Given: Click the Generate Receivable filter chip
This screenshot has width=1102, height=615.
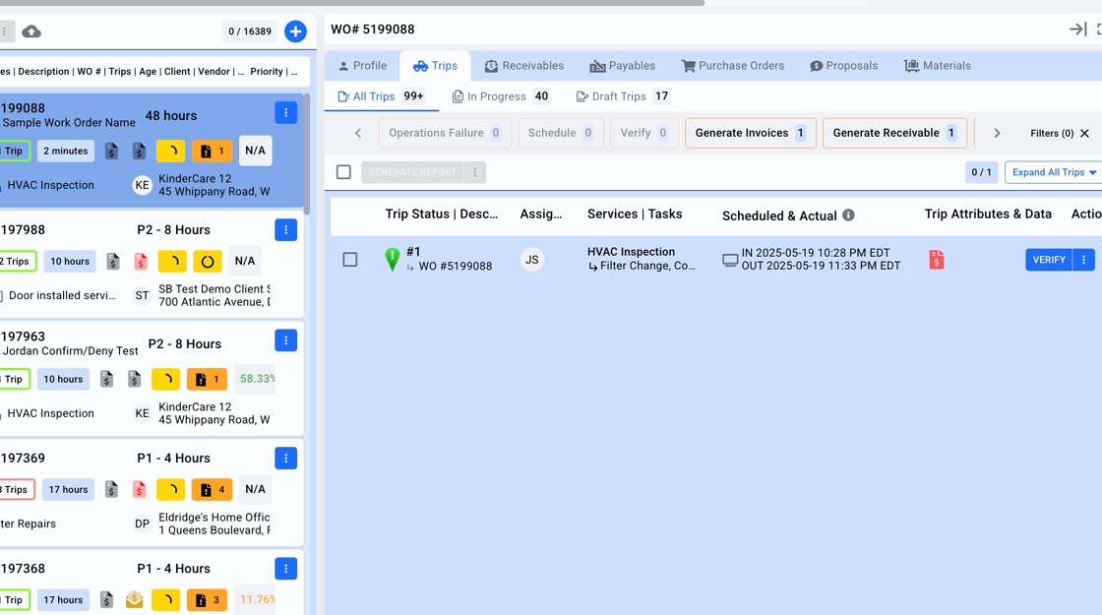Looking at the screenshot, I should coord(894,133).
